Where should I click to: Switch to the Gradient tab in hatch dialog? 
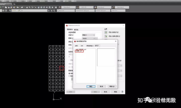click(x=76, y=30)
